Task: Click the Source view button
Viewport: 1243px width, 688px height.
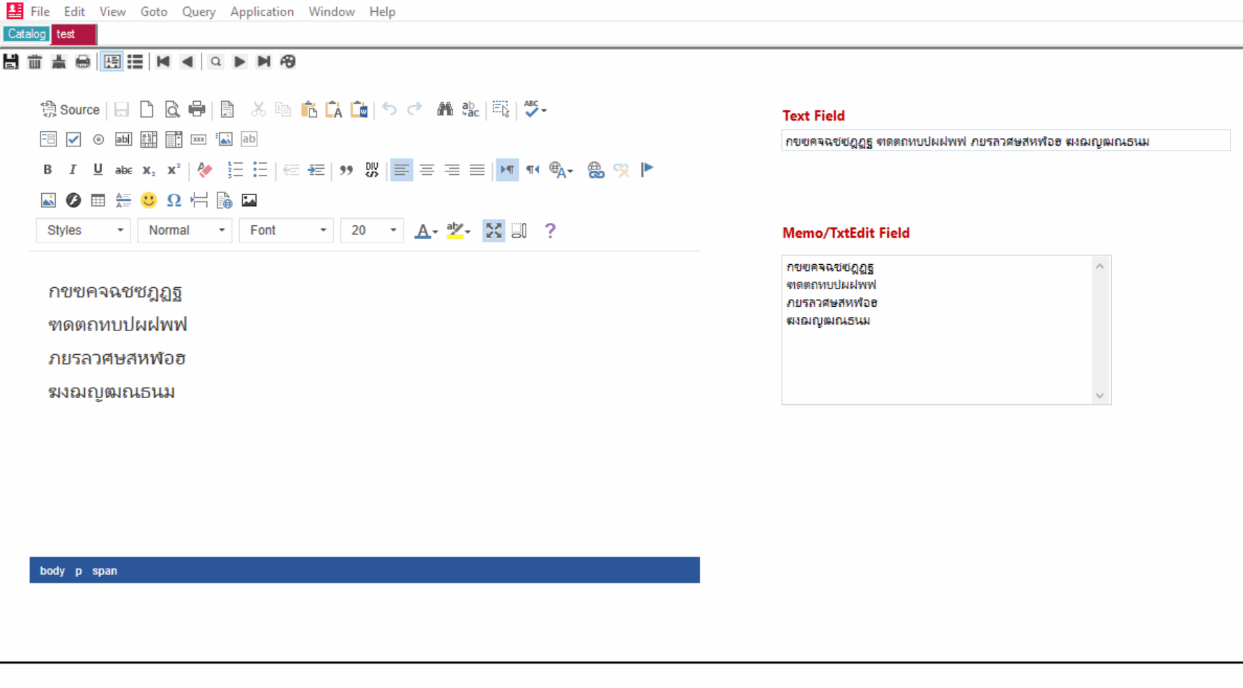Action: click(70, 109)
